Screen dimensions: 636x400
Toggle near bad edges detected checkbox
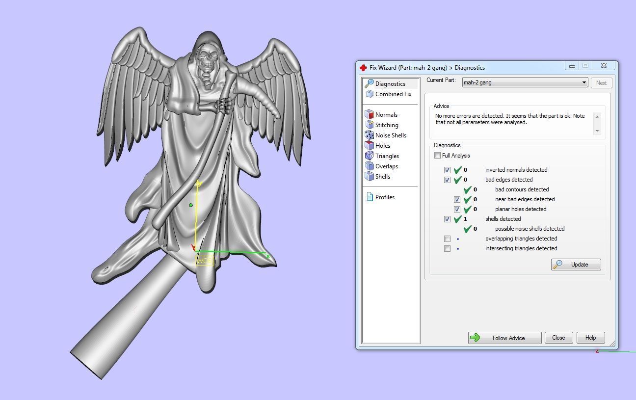(457, 199)
